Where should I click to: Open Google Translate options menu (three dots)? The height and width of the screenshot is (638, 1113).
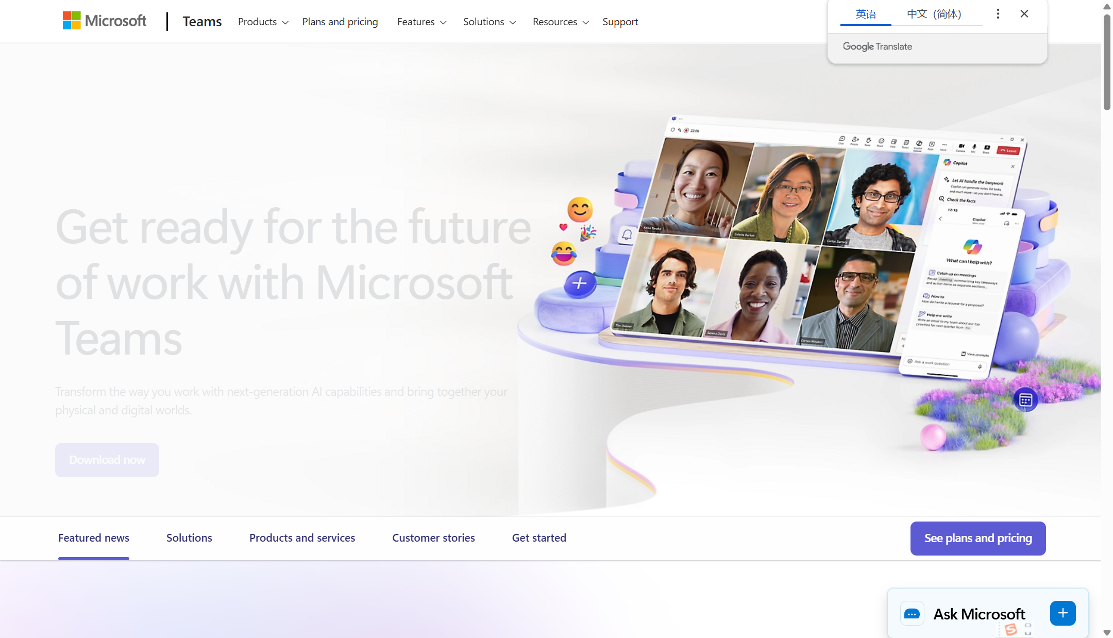(x=998, y=14)
